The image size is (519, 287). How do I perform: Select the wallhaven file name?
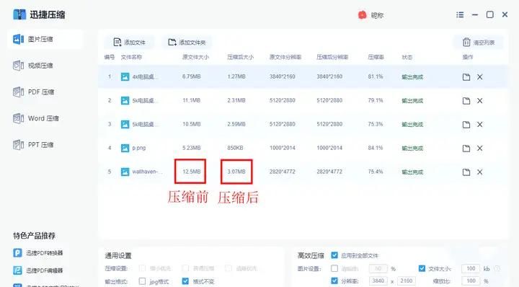click(147, 172)
